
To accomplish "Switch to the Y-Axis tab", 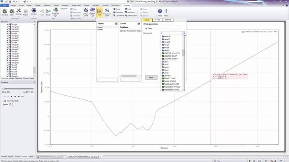I will coord(158,20).
